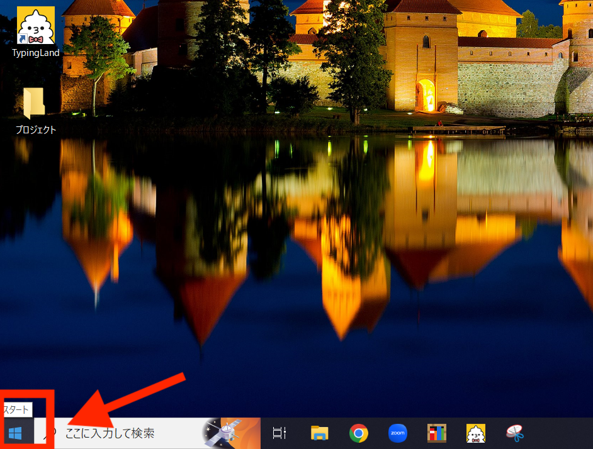Click the Windows logo on the Start button
This screenshot has width=593, height=449.
pos(15,433)
